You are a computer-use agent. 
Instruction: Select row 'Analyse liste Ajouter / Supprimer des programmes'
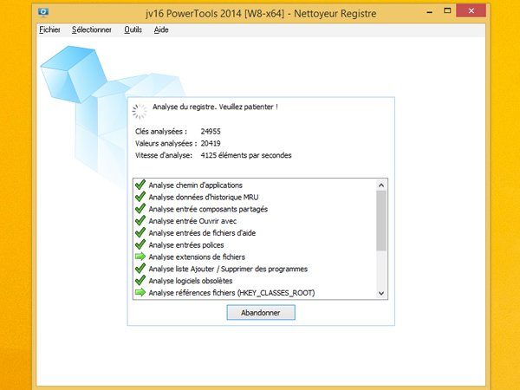click(255, 269)
